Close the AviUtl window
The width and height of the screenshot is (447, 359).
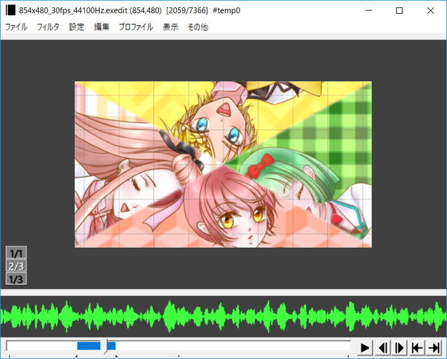coord(431,11)
